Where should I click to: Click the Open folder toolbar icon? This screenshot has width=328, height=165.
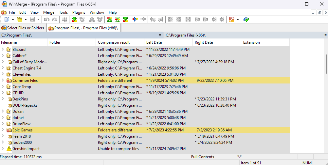point(20,20)
